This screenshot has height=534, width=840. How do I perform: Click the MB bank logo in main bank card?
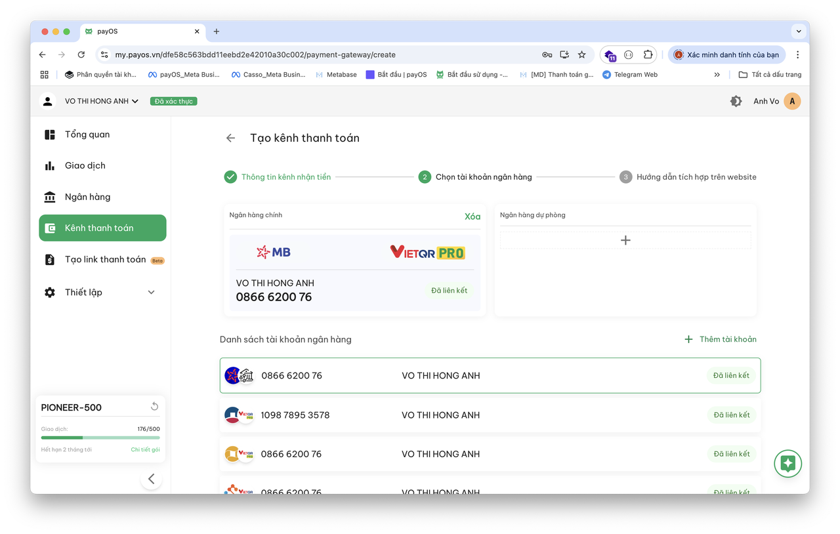(x=274, y=252)
